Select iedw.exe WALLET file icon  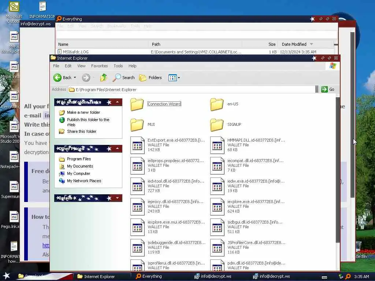pos(218,186)
